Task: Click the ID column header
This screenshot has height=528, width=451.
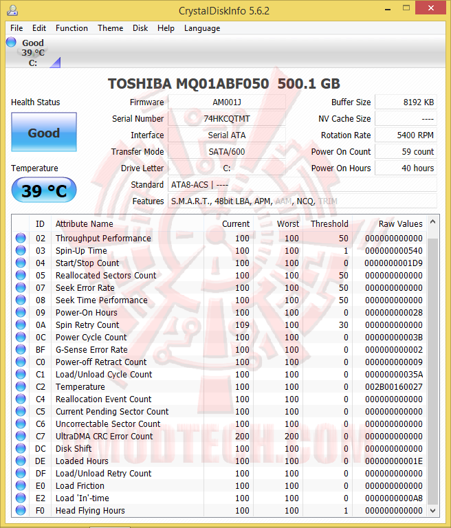Action: click(40, 223)
